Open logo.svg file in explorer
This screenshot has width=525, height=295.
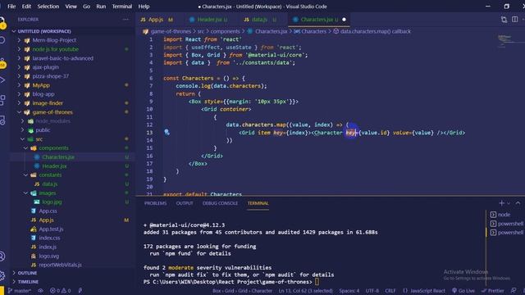coord(48,256)
